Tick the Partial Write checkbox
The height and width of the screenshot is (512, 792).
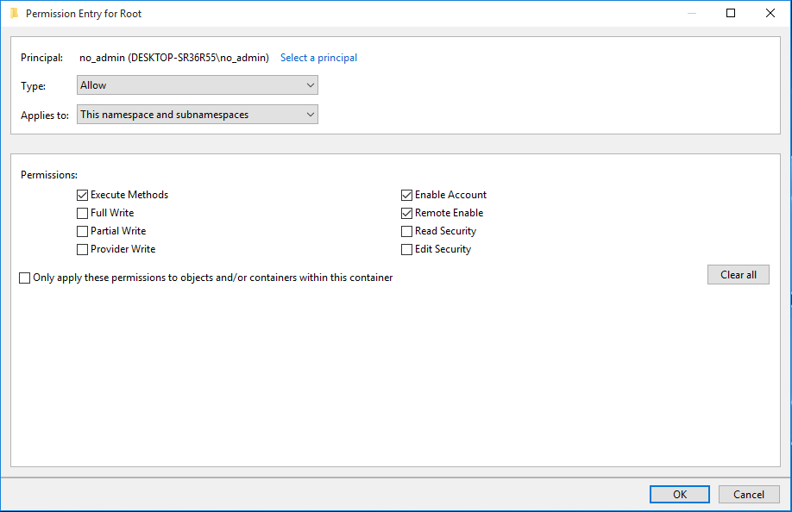click(82, 232)
